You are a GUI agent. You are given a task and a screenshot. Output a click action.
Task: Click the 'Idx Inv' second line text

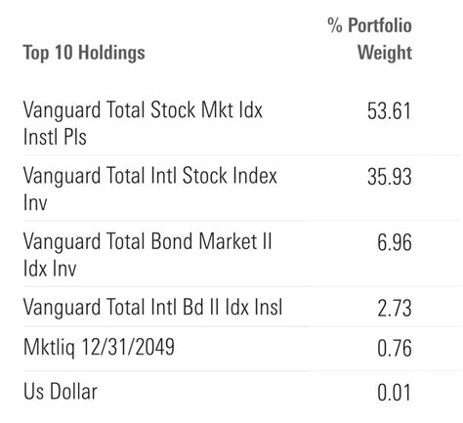pyautogui.click(x=50, y=269)
